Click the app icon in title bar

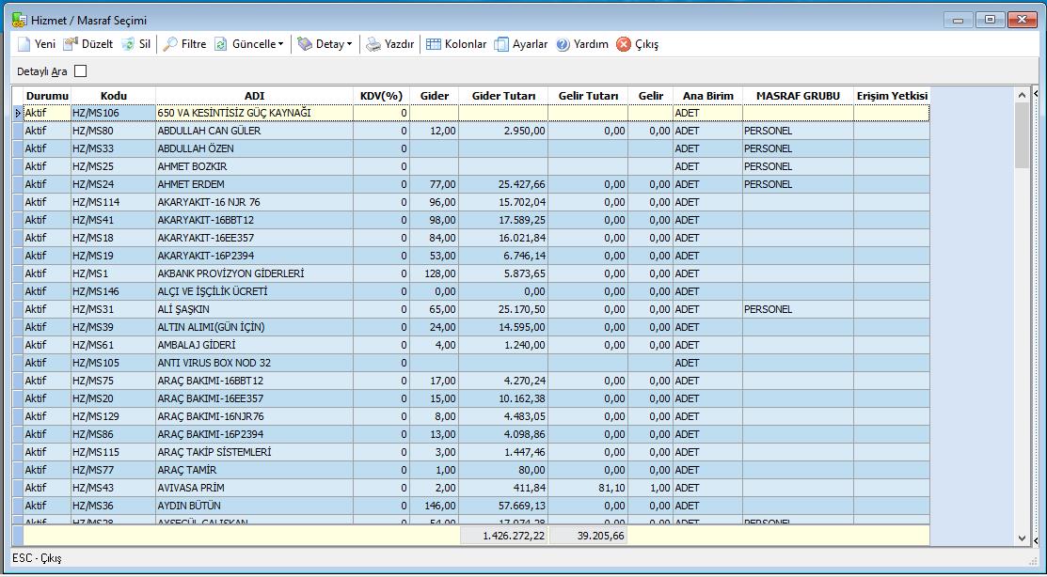click(20, 20)
